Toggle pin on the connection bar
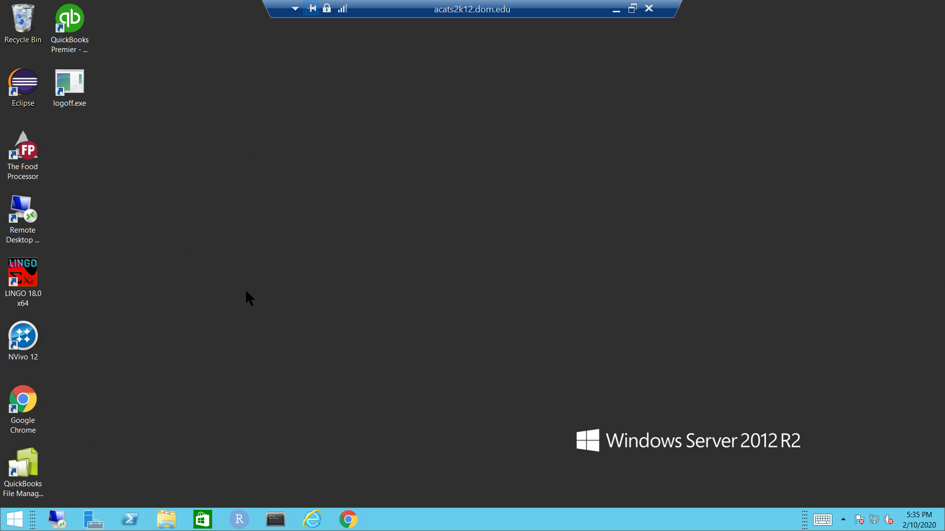The width and height of the screenshot is (945, 531). [x=312, y=8]
